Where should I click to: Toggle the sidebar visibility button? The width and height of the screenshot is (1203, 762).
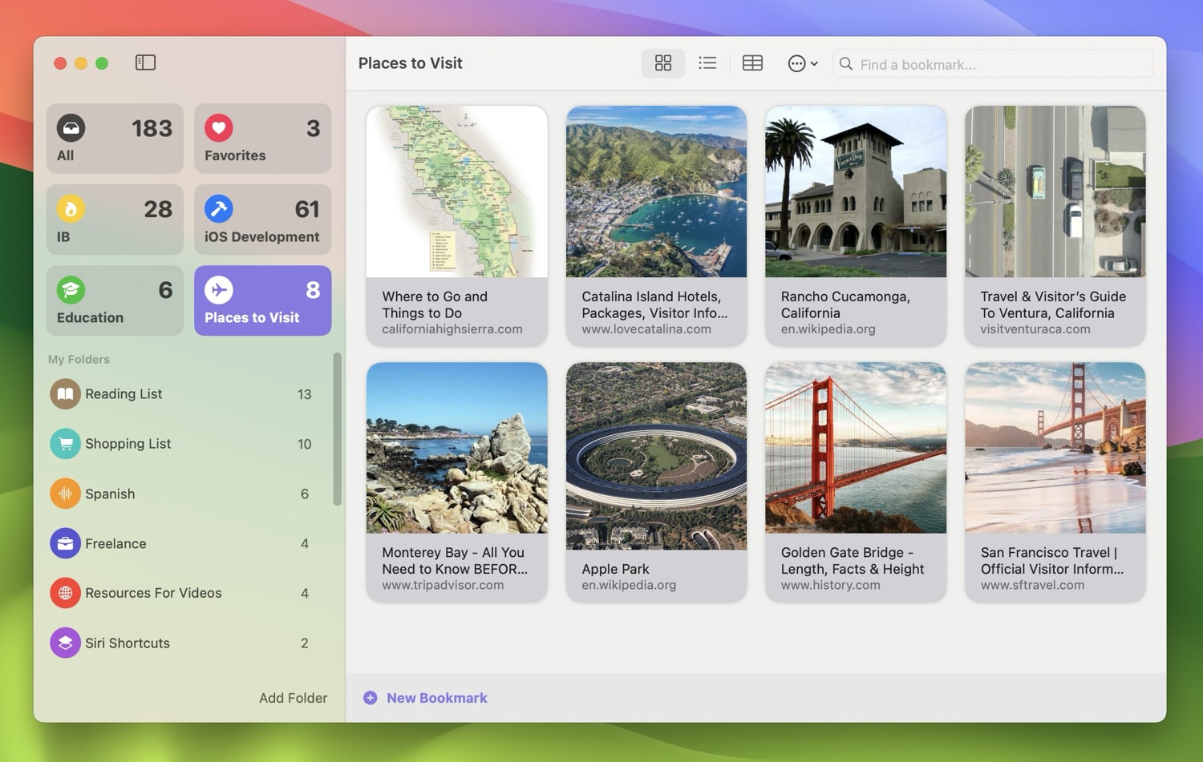pos(145,62)
